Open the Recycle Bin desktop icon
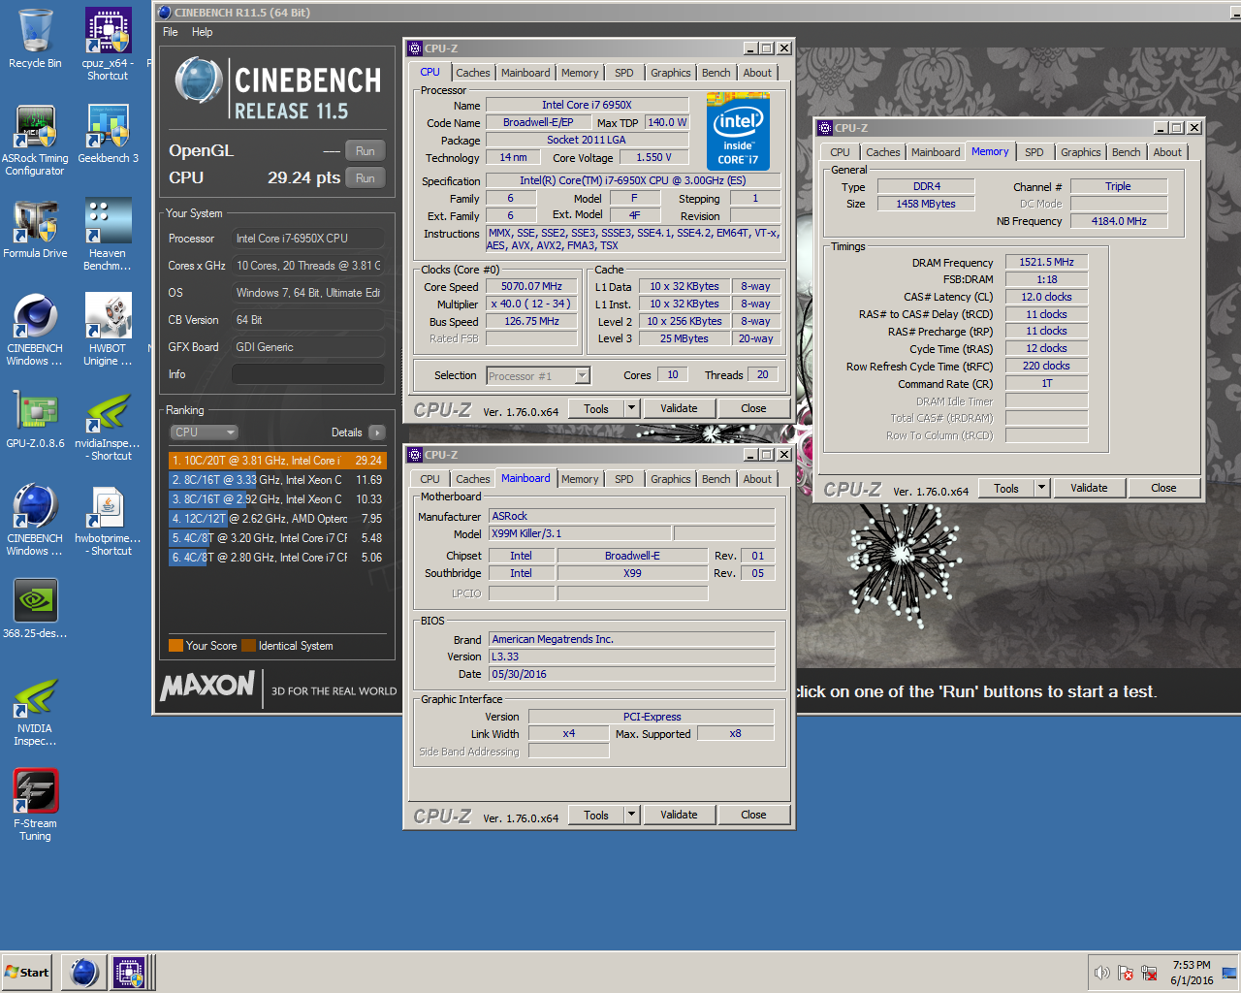The width and height of the screenshot is (1241, 993). (35, 39)
